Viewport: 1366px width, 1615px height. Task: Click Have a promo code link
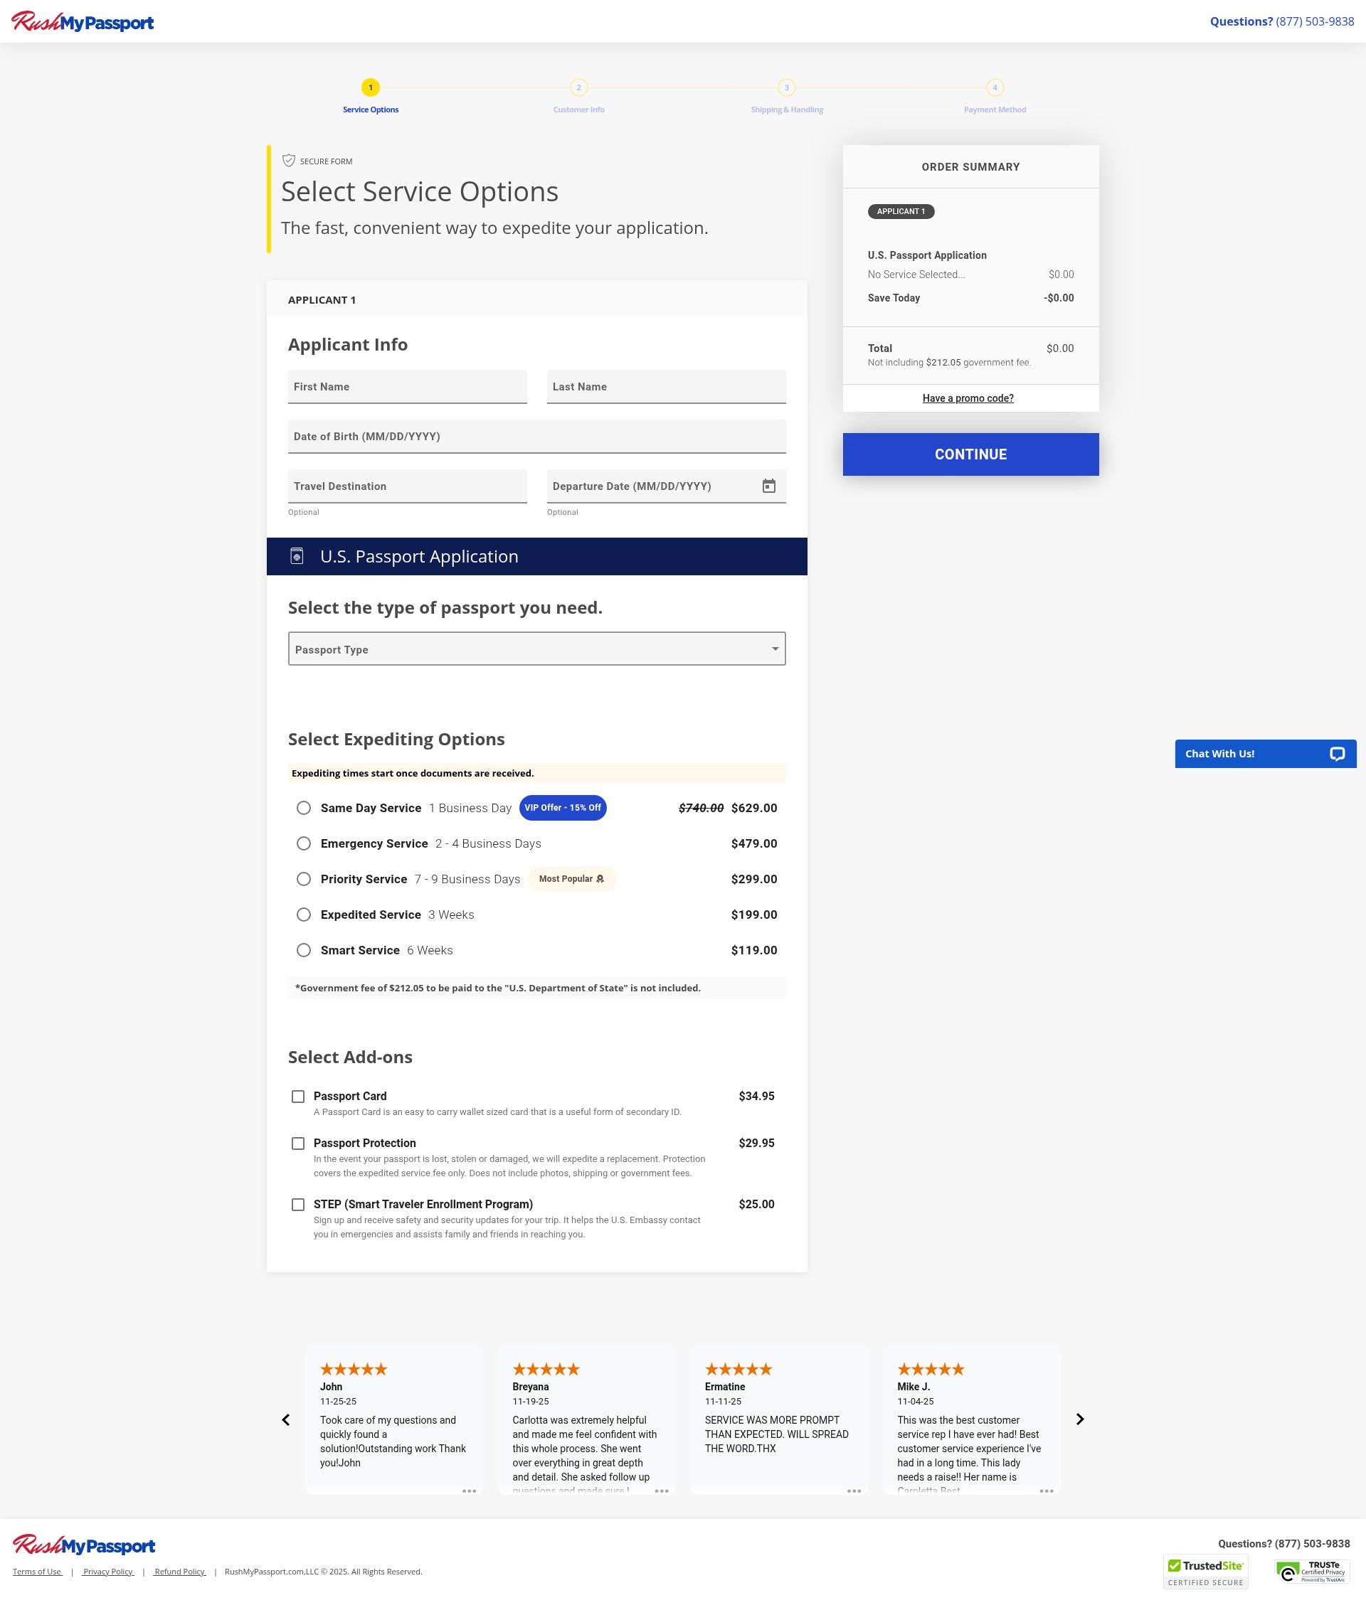[967, 398]
